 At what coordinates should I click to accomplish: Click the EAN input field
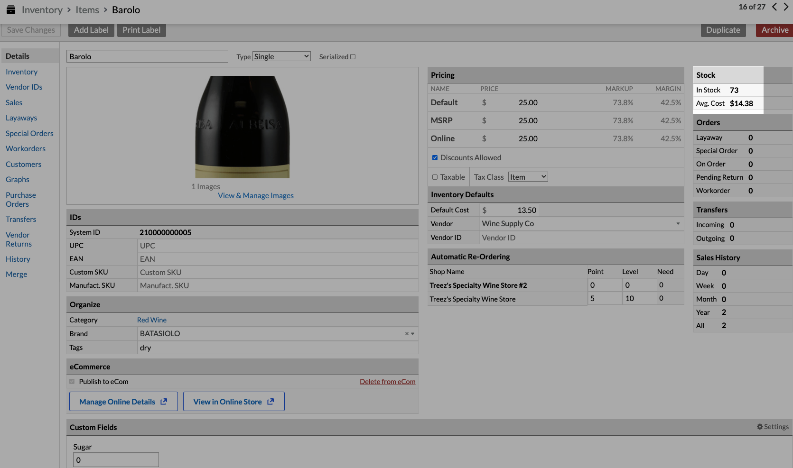[278, 259]
